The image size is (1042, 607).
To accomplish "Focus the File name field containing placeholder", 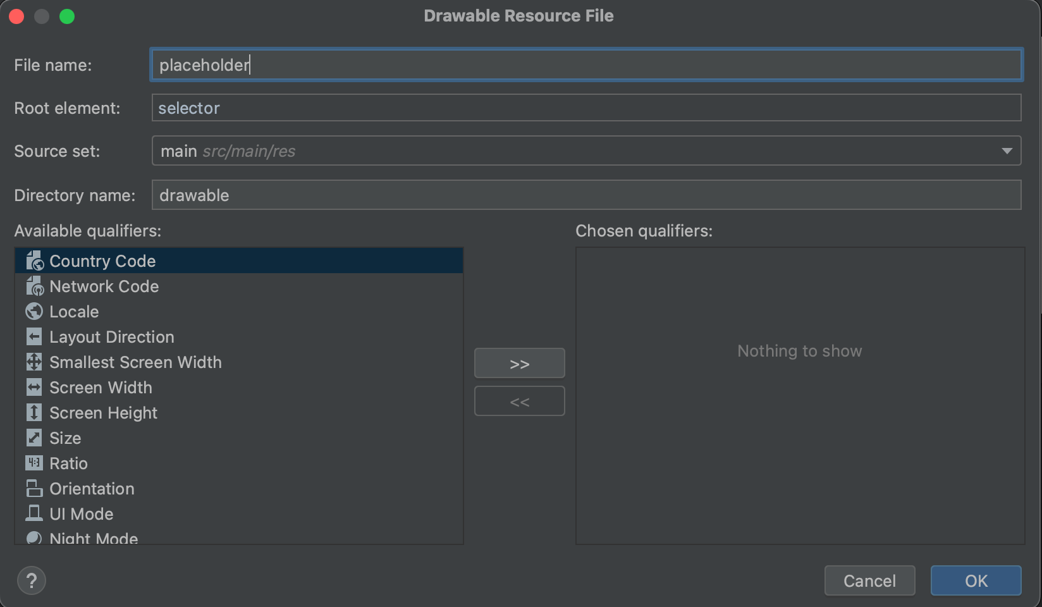I will point(586,64).
